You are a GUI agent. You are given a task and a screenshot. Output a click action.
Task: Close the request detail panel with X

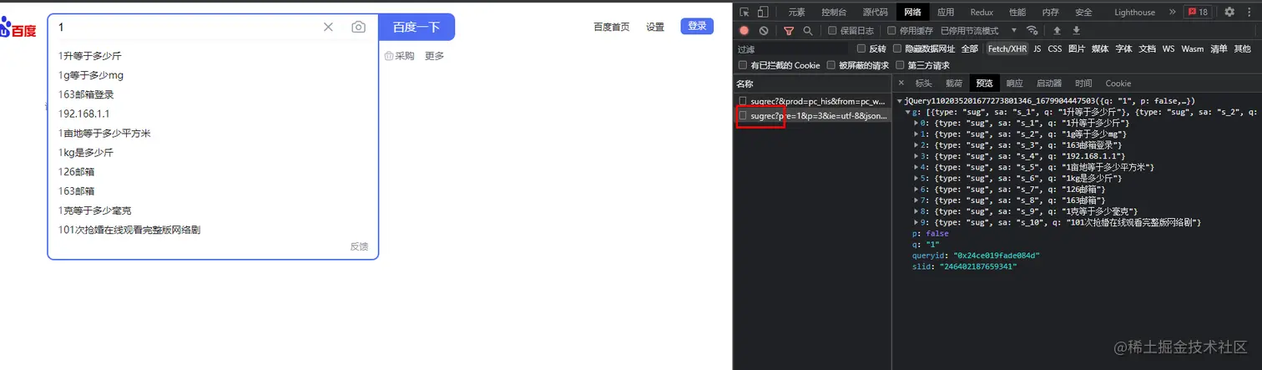pyautogui.click(x=901, y=83)
